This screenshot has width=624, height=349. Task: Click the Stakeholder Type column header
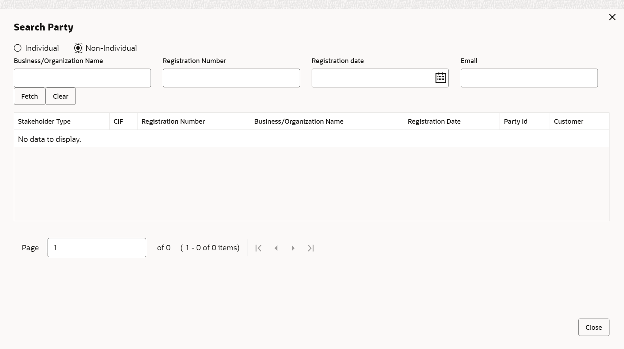coord(44,122)
